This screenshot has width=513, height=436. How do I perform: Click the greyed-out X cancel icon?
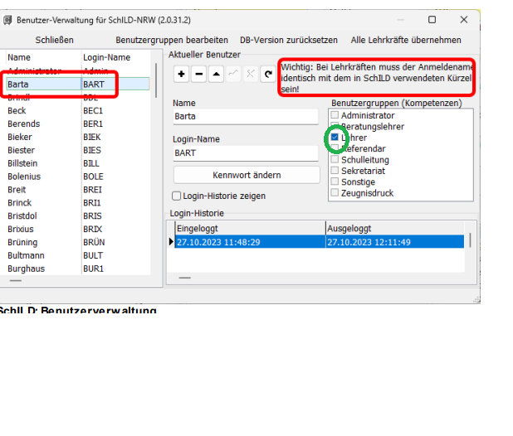pyautogui.click(x=251, y=74)
